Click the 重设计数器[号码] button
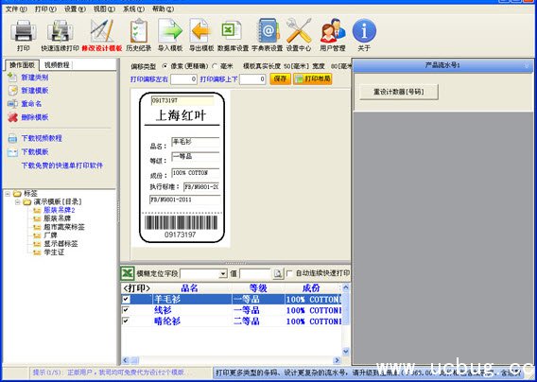The height and width of the screenshot is (382, 537). tap(399, 92)
